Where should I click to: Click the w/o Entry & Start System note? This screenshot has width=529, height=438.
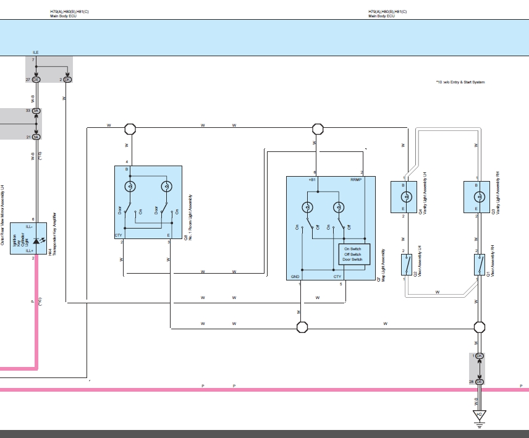[460, 82]
